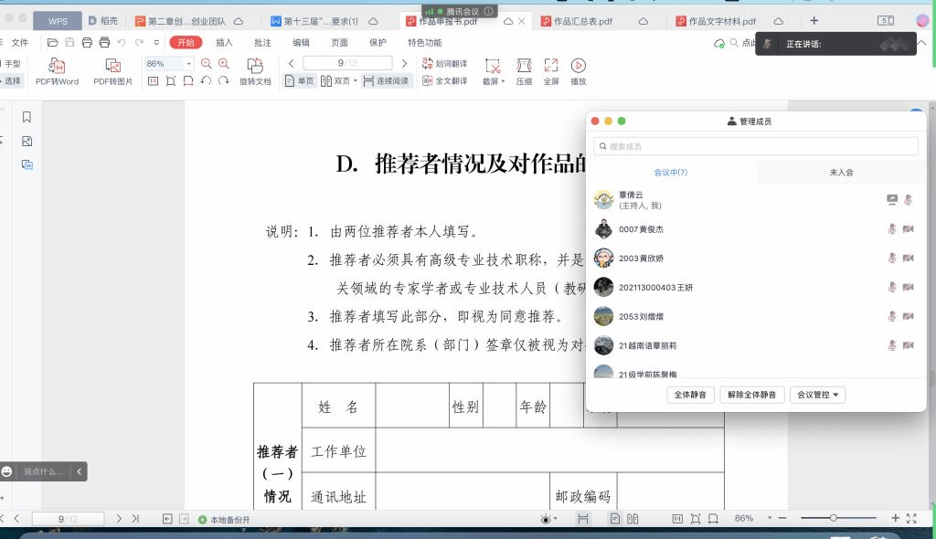Click the 播放 play icon

(x=578, y=66)
